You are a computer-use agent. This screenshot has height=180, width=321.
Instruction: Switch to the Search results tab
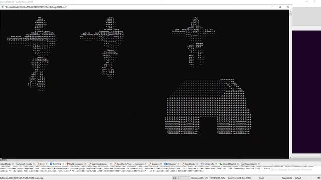click(x=25, y=164)
